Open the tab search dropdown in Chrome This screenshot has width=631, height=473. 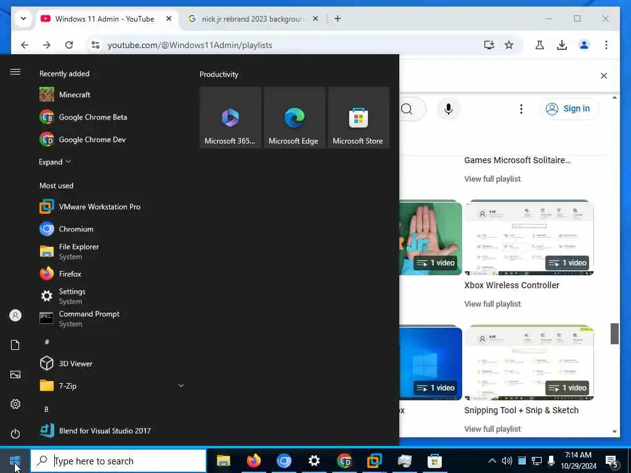(23, 18)
